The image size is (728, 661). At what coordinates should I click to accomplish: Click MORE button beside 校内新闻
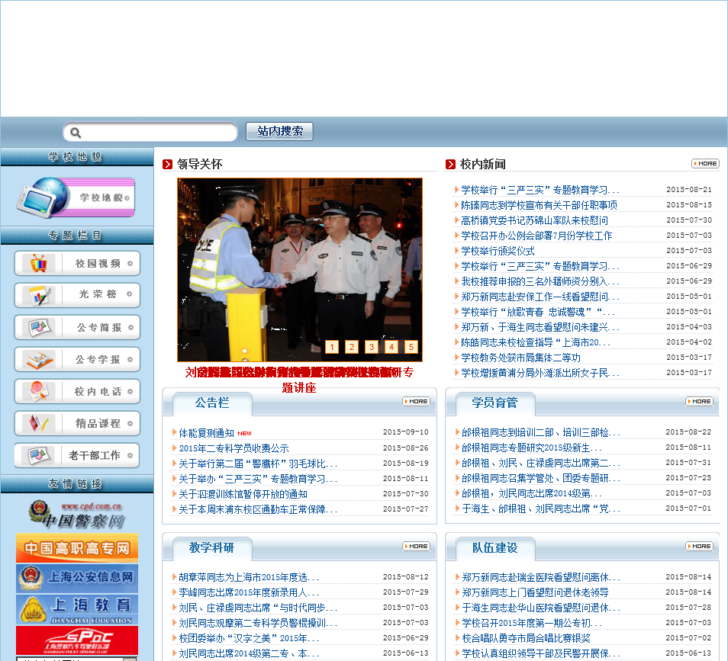705,164
